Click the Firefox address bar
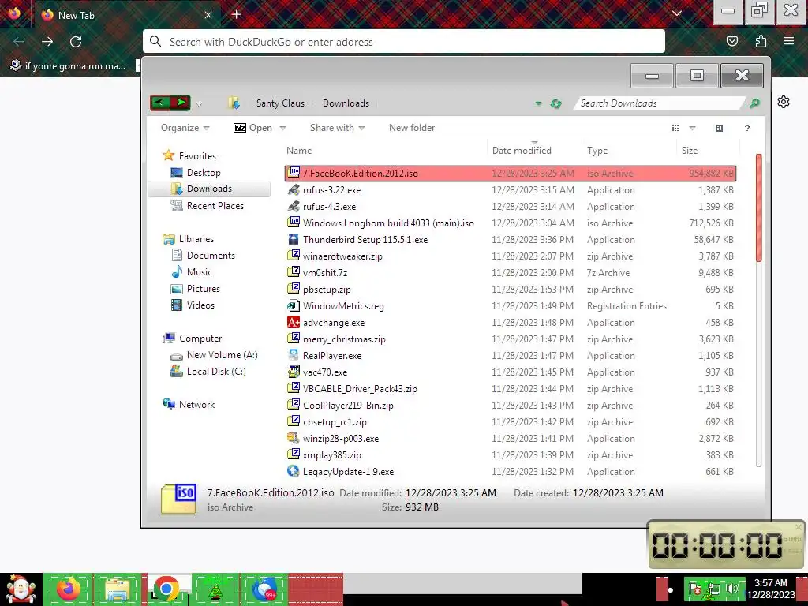Image resolution: width=808 pixels, height=606 pixels. coord(404,42)
